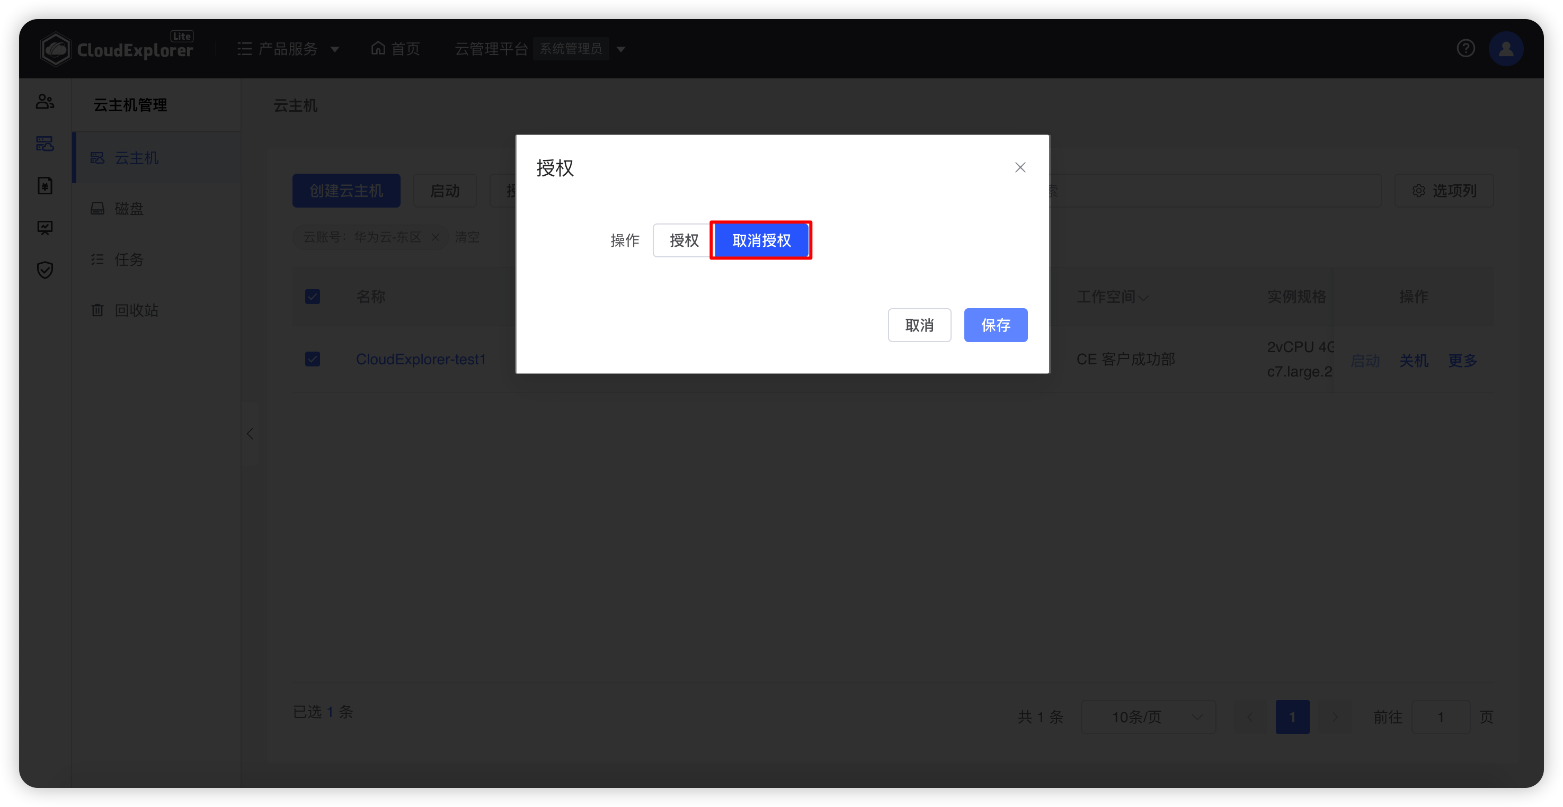This screenshot has width=1563, height=807.
Task: Click 保存 to save authorization
Action: [996, 325]
